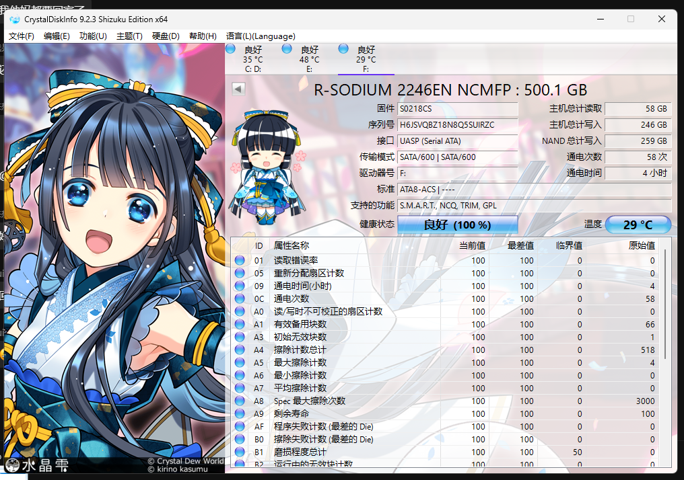The height and width of the screenshot is (480, 684).
Task: Click the power on hours value 4 小时
Action: pos(638,173)
